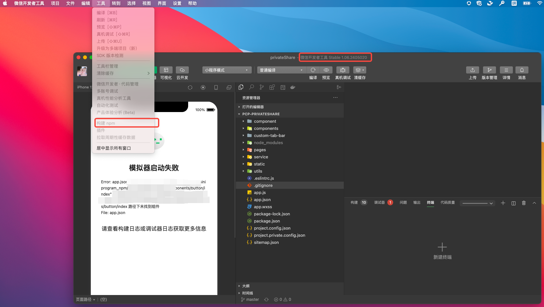544x307 pixels.
Task: Collapse the editor sidebar panel
Action: [x=339, y=87]
